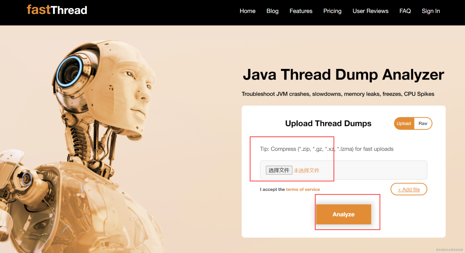
Task: Select the Upload mode toggle
Action: coord(404,123)
